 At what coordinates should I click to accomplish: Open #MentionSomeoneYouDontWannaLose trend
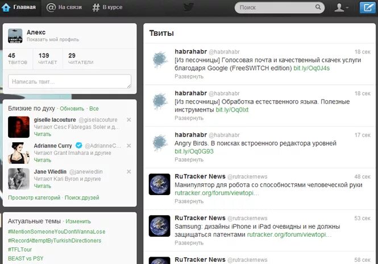point(57,232)
